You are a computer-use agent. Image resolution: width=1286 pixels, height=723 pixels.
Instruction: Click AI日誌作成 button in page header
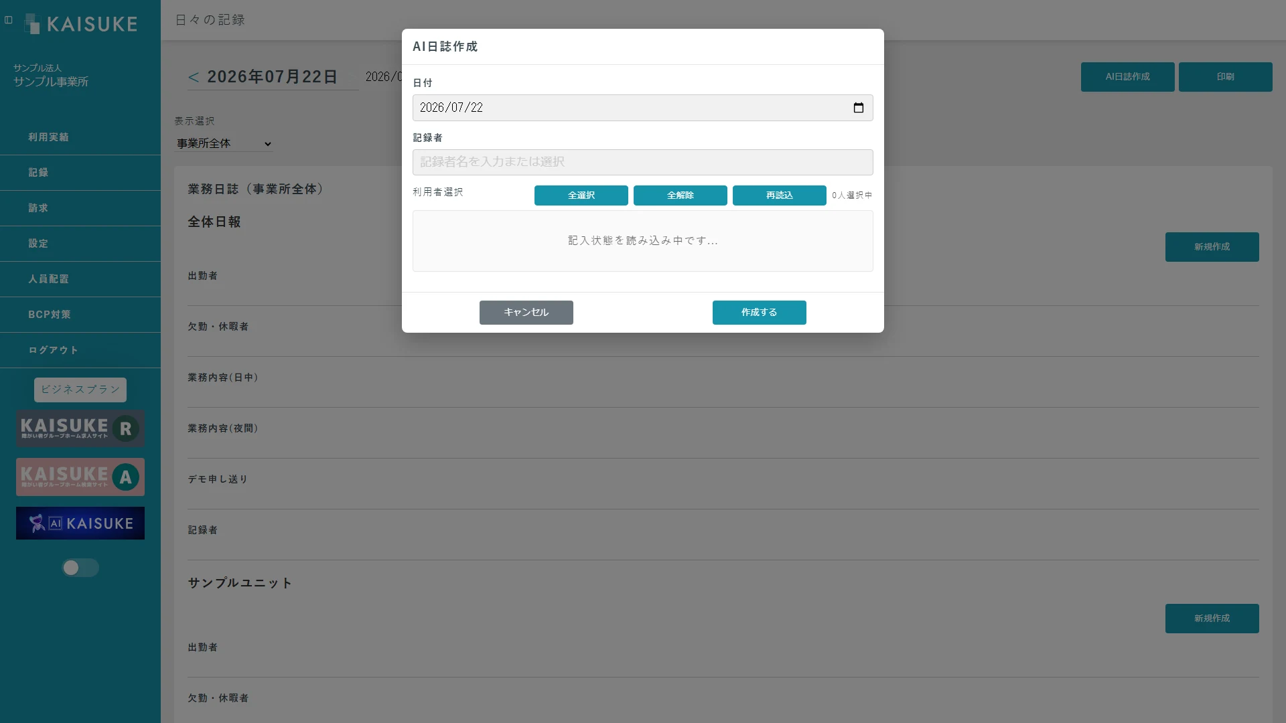(x=1128, y=77)
